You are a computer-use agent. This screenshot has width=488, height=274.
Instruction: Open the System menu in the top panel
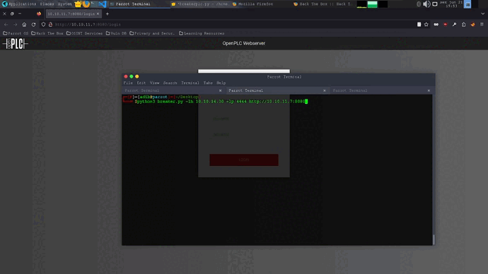[x=65, y=4]
